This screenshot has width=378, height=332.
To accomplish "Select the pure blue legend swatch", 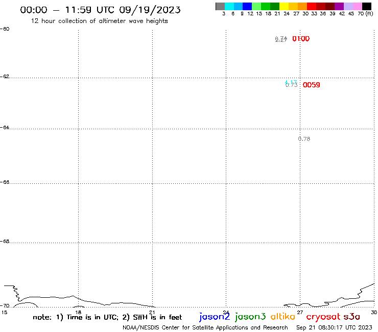I will pyautogui.click(x=247, y=6).
